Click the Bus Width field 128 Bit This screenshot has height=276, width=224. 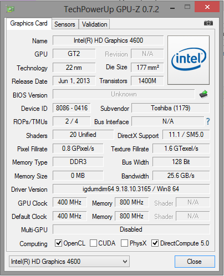181,162
